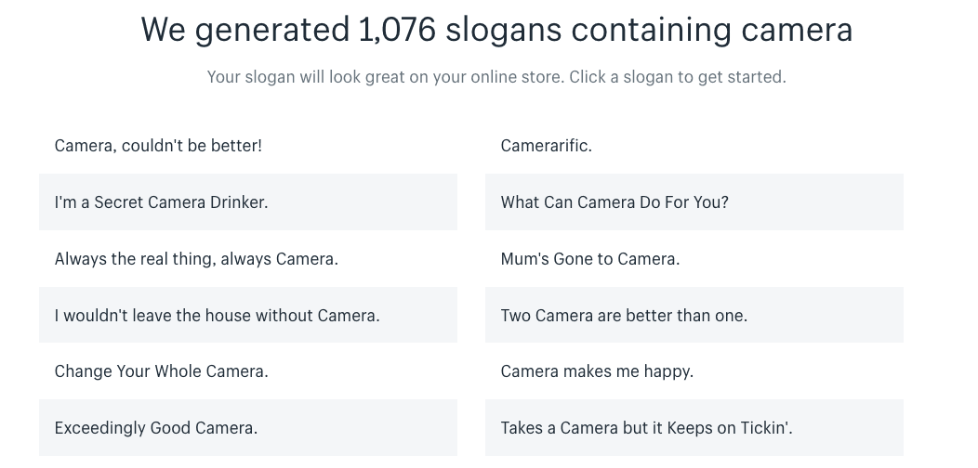
Task: Click the "Mum's Gone to Camera." slogan
Action: [x=589, y=259]
